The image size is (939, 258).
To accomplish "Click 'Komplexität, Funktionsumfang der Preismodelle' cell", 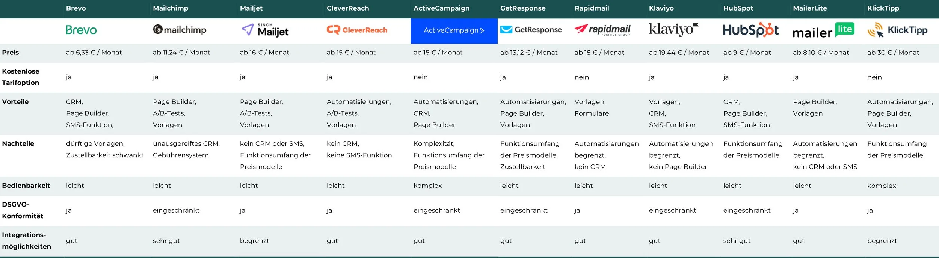I will coord(449,155).
